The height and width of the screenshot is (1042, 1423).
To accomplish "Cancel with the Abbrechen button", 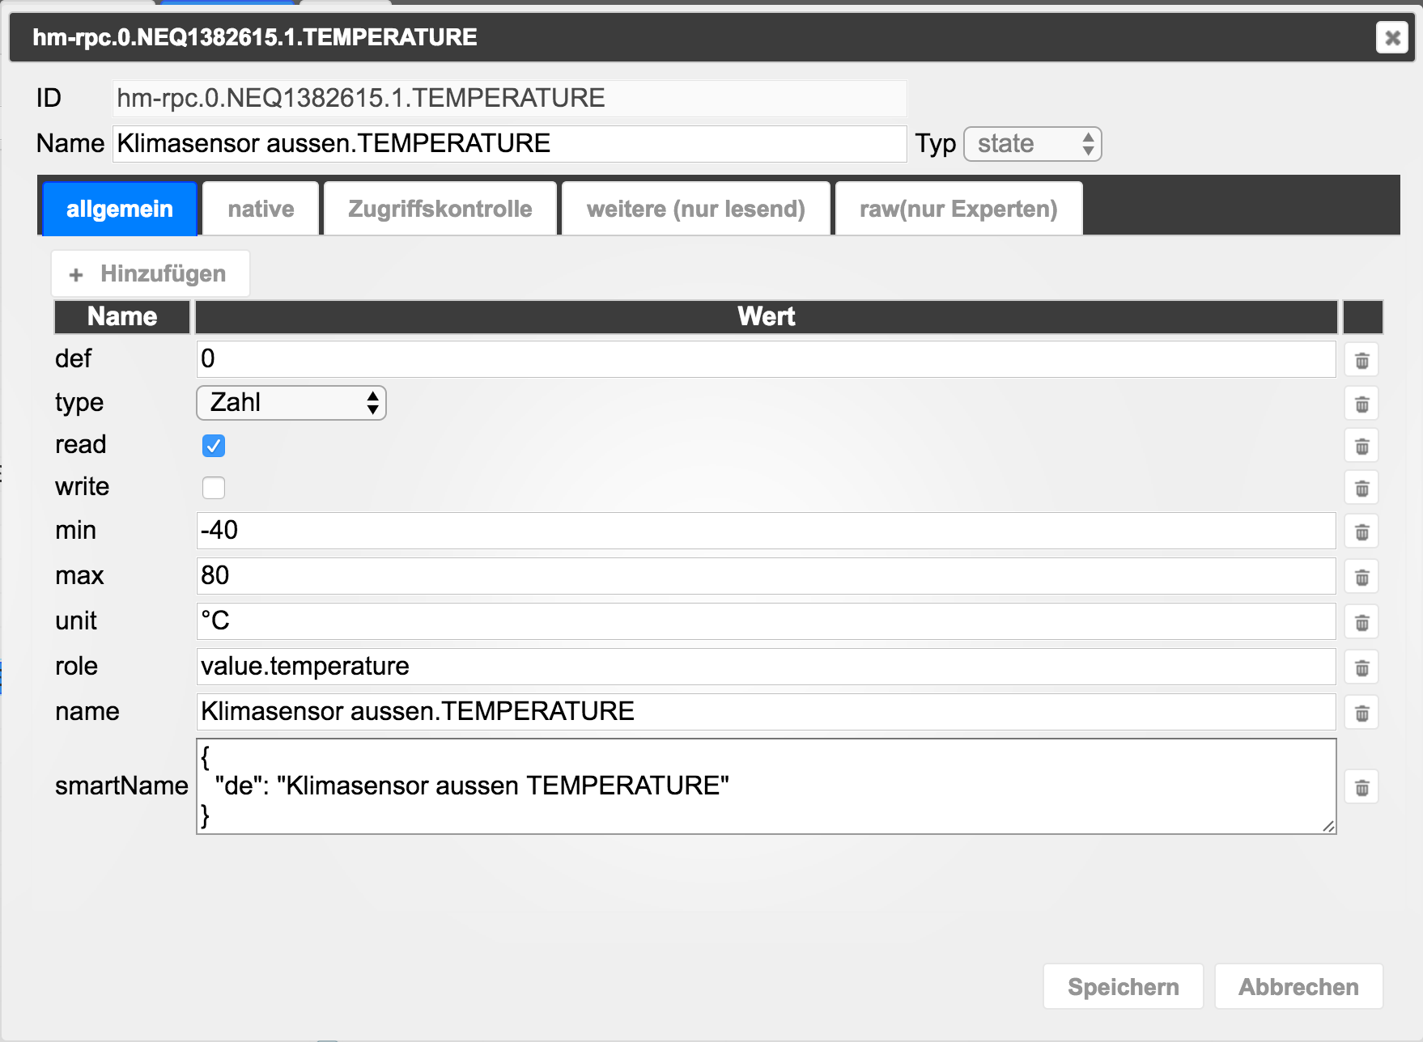I will point(1298,986).
